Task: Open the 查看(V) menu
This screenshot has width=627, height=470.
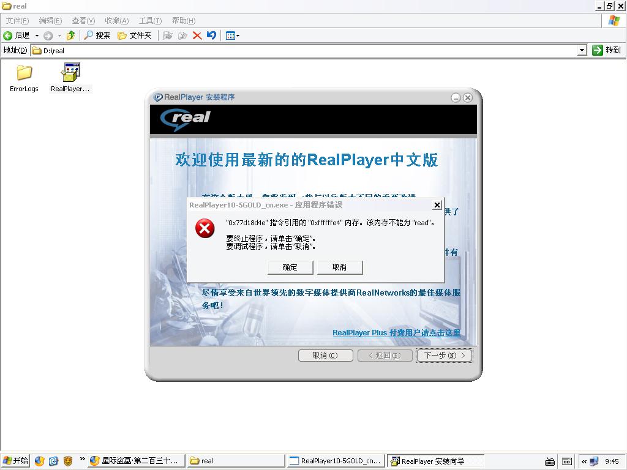Action: [83, 20]
